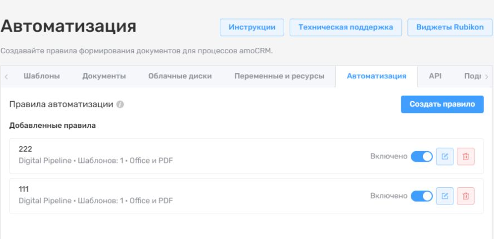Screen dimensions: 494x239
Task: Open the Шаблоны tab
Action: [x=42, y=76]
